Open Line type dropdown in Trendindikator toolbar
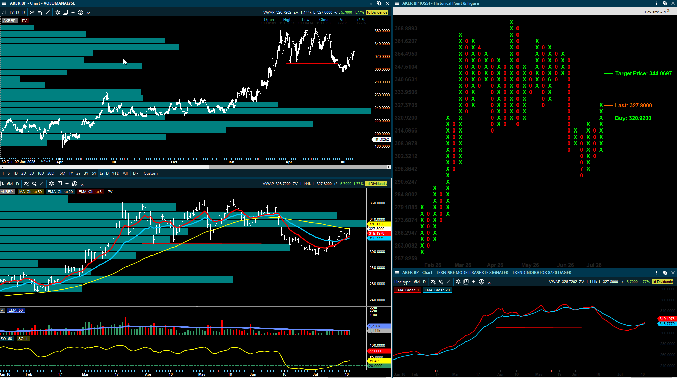The image size is (677, 378). pos(402,282)
